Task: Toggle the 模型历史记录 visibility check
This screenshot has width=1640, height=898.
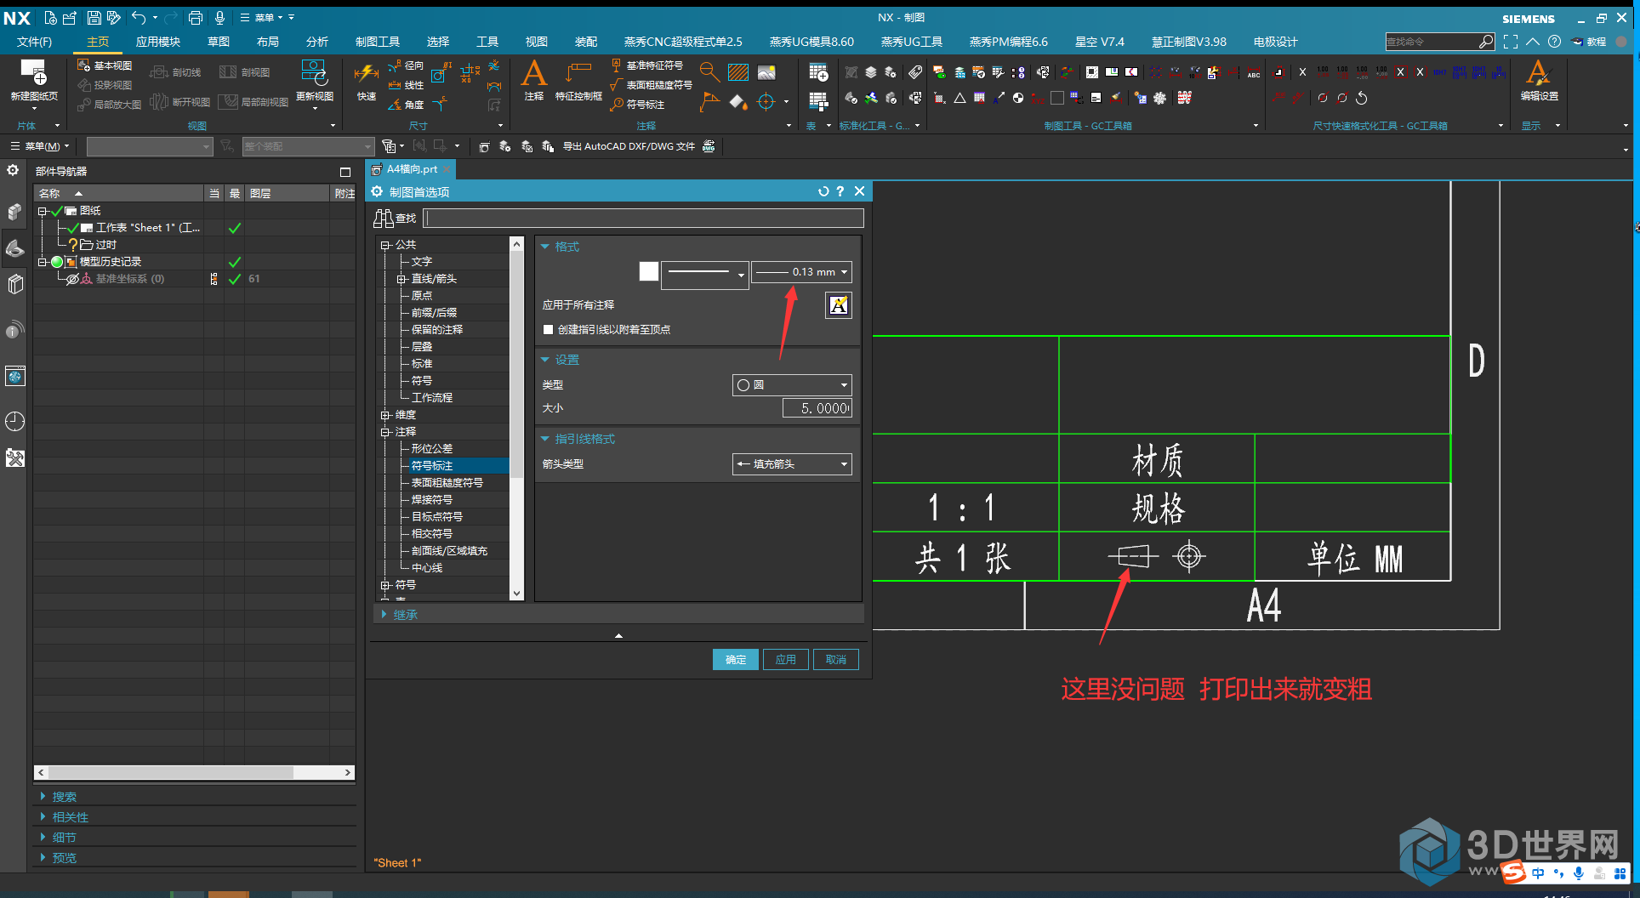Action: tap(235, 262)
